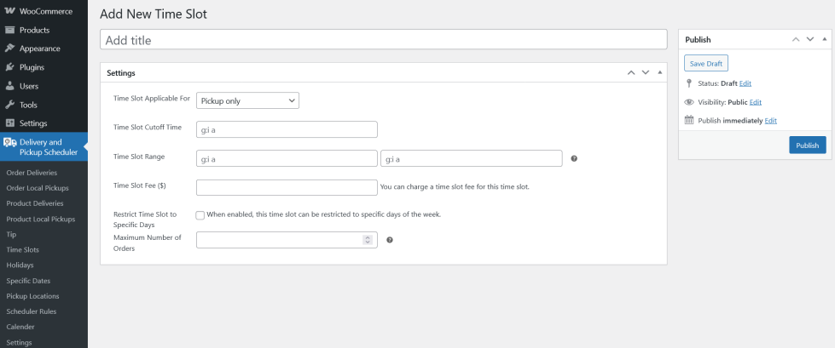This screenshot has height=348, width=835.
Task: Enable Restrict Time Slot to Specific Days
Action: [200, 215]
